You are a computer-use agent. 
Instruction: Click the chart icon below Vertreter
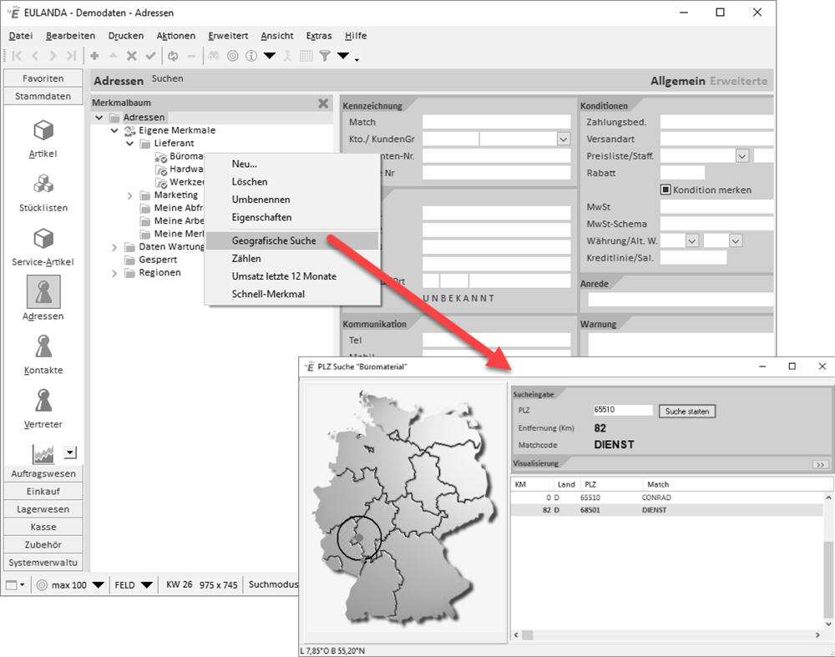(x=43, y=453)
